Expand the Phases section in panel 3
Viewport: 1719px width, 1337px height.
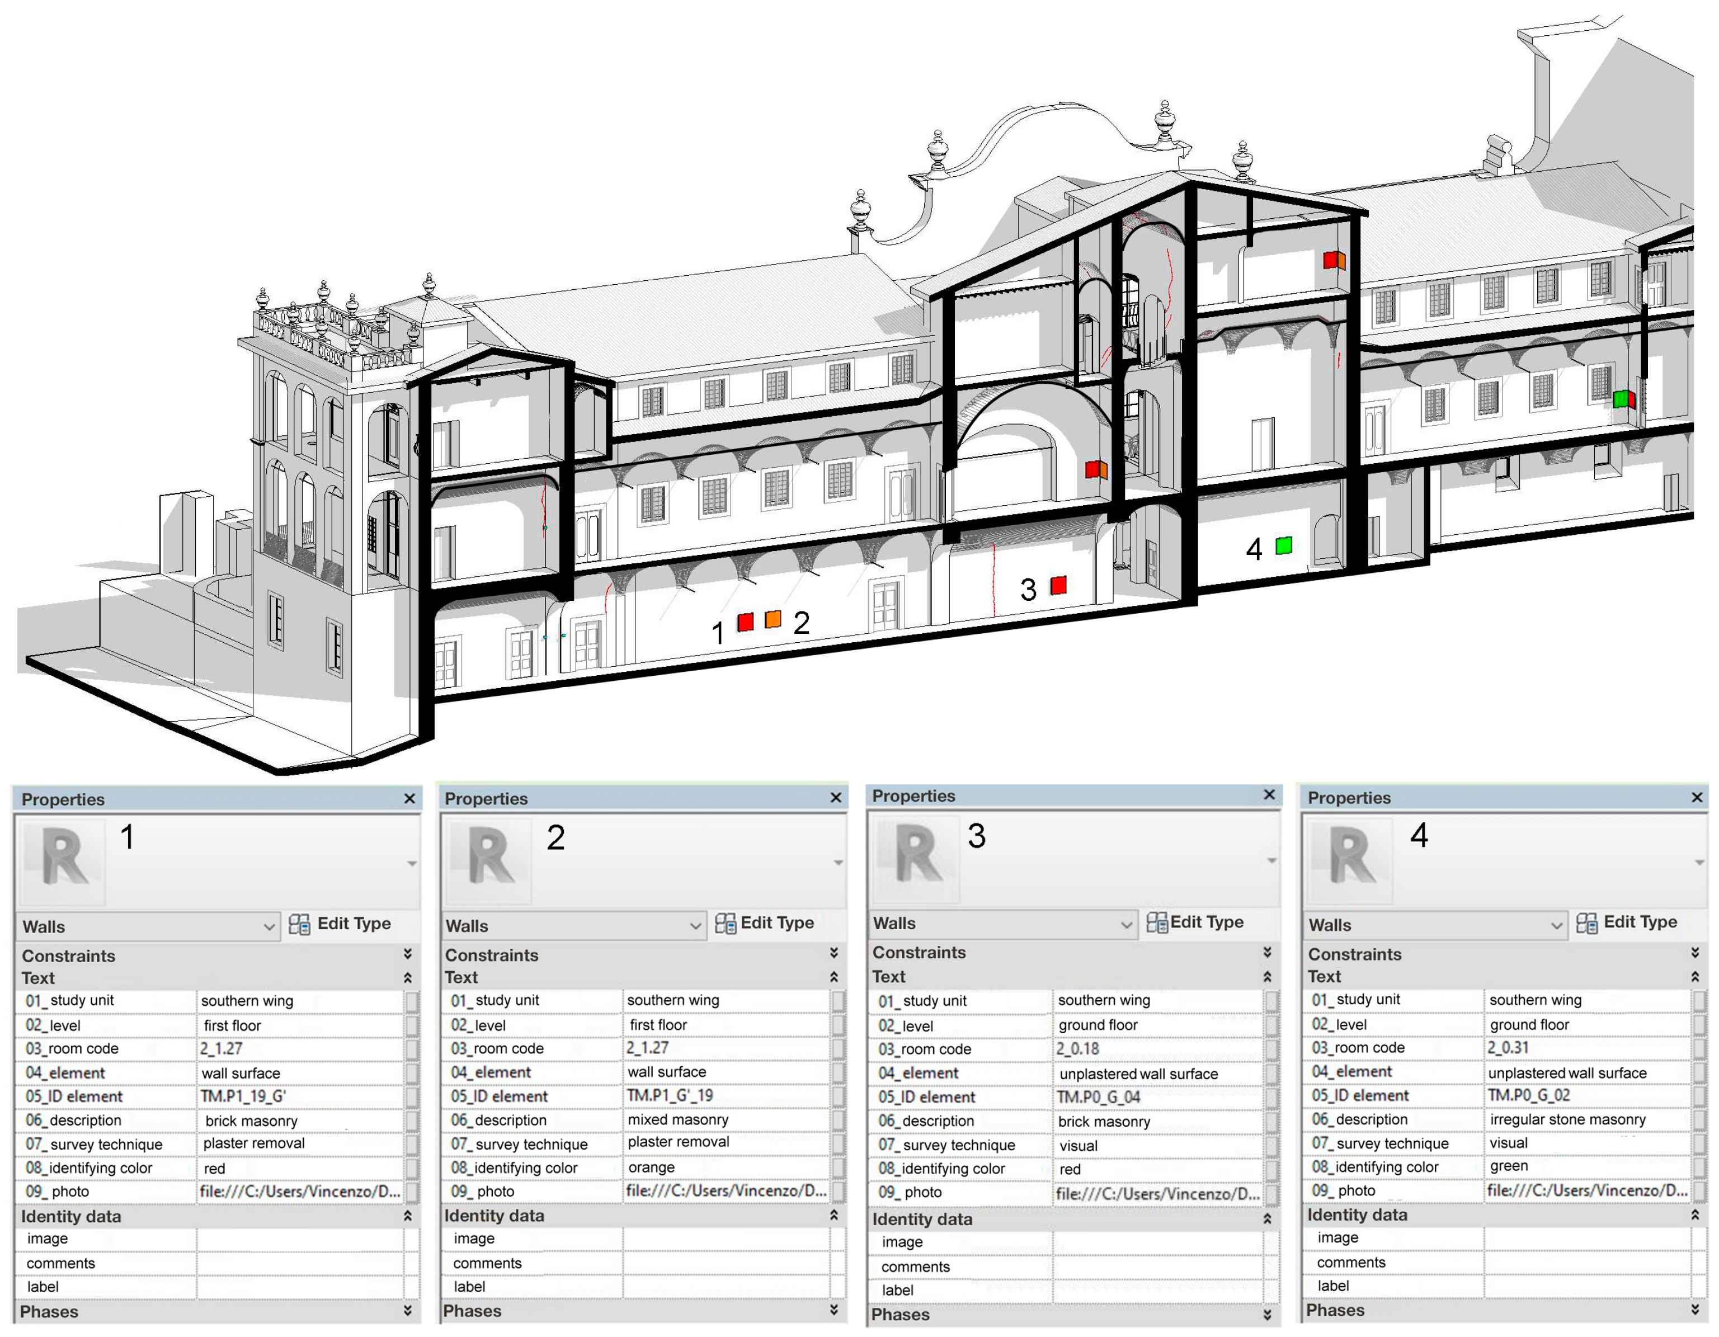coord(1267,1314)
